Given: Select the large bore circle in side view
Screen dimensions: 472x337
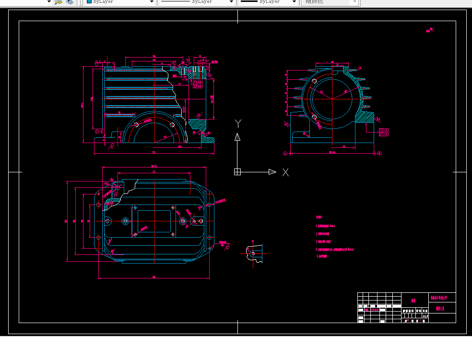Looking at the screenshot, I should (x=332, y=98).
